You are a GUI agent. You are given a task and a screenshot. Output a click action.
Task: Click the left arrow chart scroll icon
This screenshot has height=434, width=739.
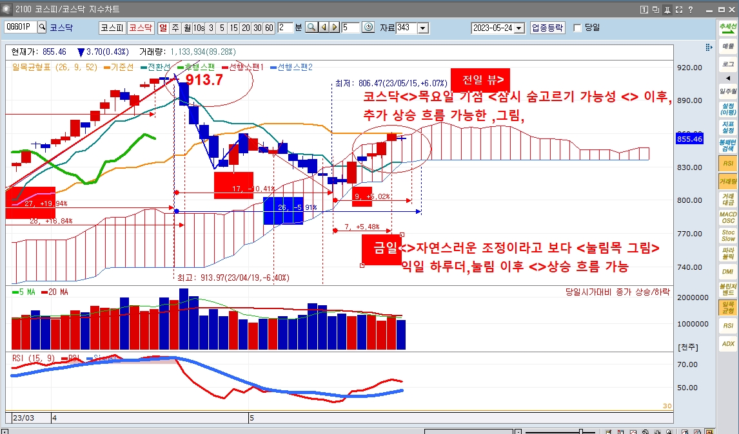click(x=324, y=27)
